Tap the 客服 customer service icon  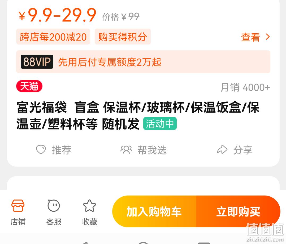click(54, 206)
